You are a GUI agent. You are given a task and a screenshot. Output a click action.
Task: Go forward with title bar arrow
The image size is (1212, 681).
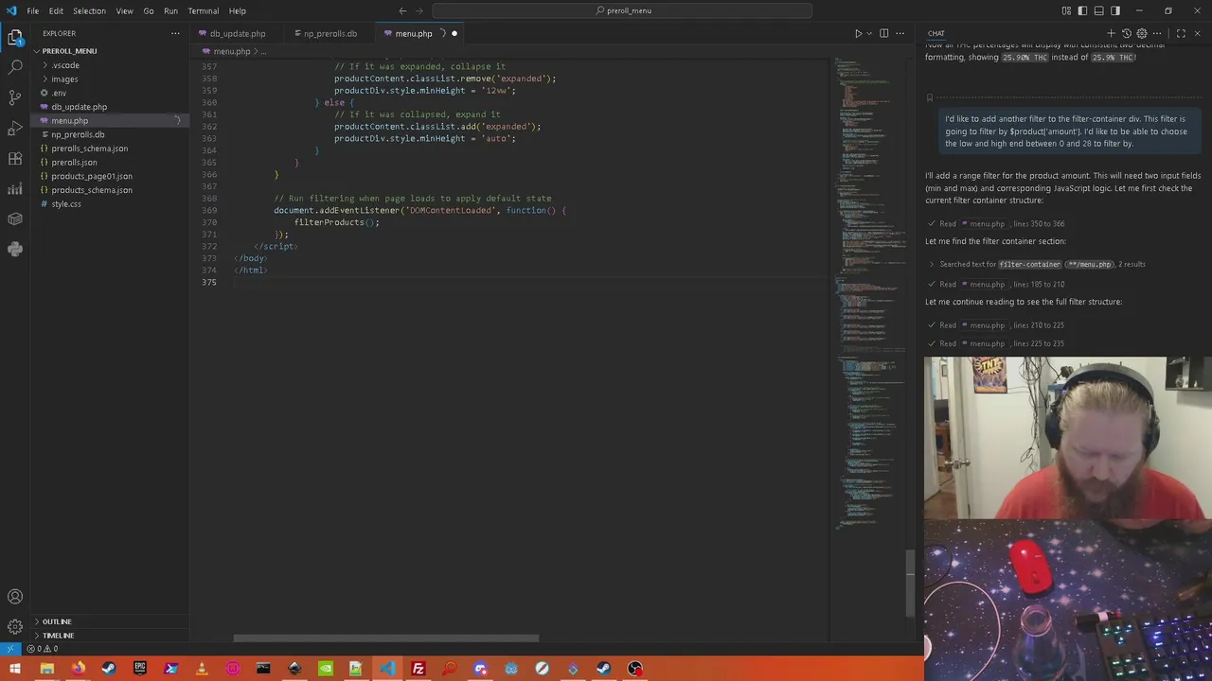pos(419,10)
